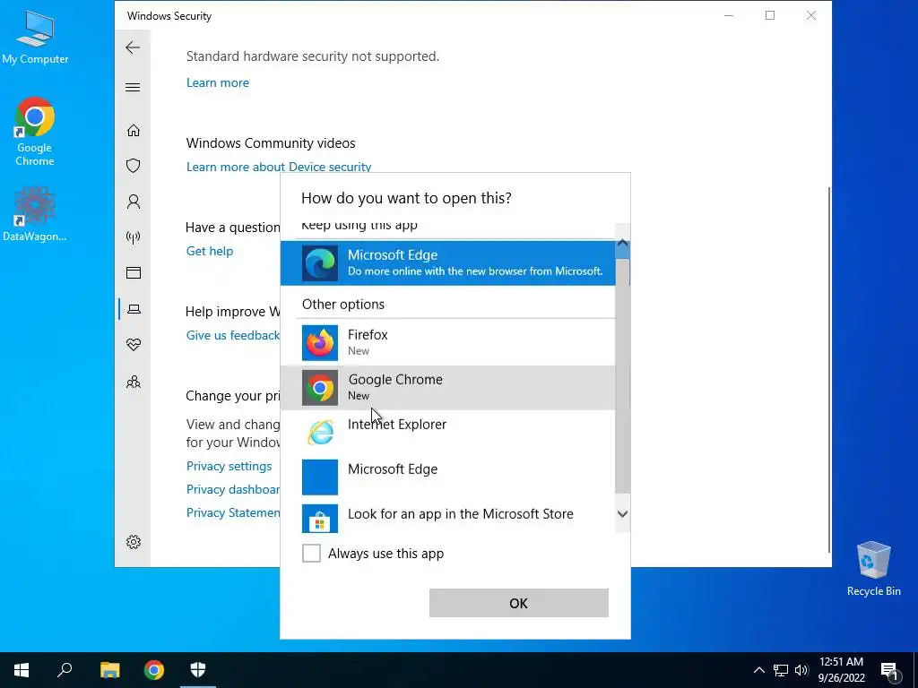This screenshot has height=688, width=918.
Task: Click the Microsoft Store bag icon
Action: coord(320,519)
